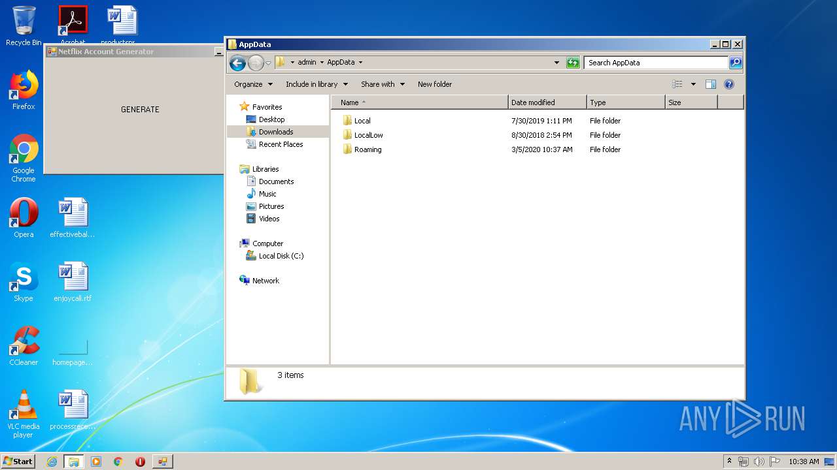Launch Internet Explorer from the taskbar
The height and width of the screenshot is (470, 837).
[52, 462]
